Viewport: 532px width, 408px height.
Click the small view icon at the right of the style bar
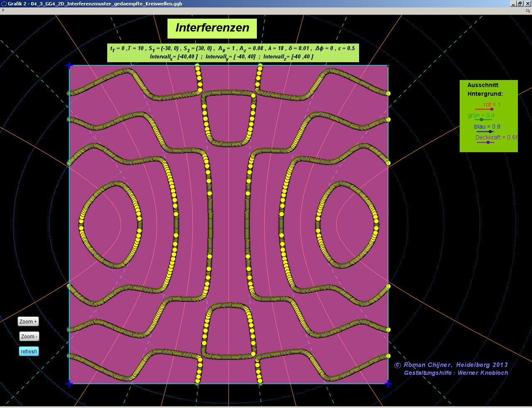point(528,11)
